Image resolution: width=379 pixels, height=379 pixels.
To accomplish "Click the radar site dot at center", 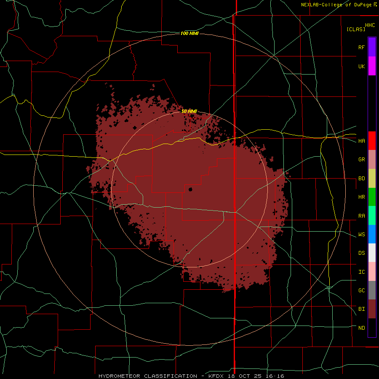I will coord(190,189).
